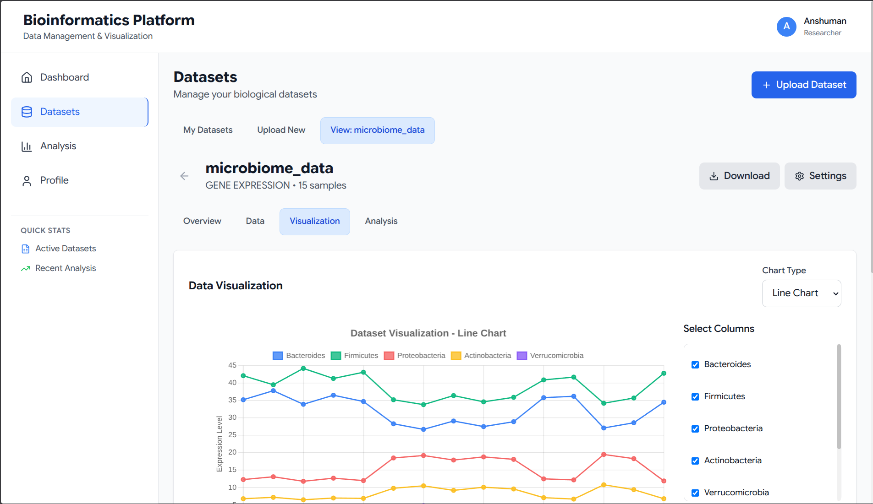Click the Upload Dataset button
873x504 pixels.
pyautogui.click(x=803, y=85)
